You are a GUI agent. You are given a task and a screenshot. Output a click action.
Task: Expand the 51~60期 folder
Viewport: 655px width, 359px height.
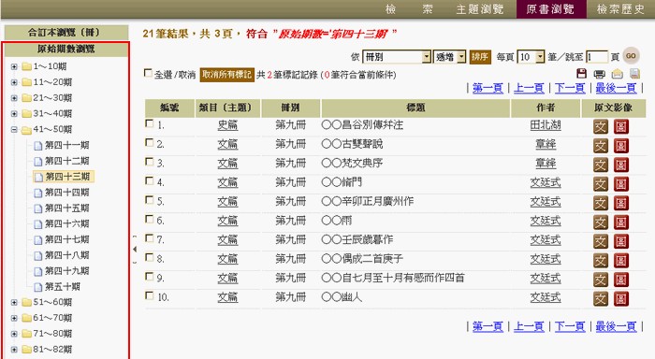click(x=14, y=302)
